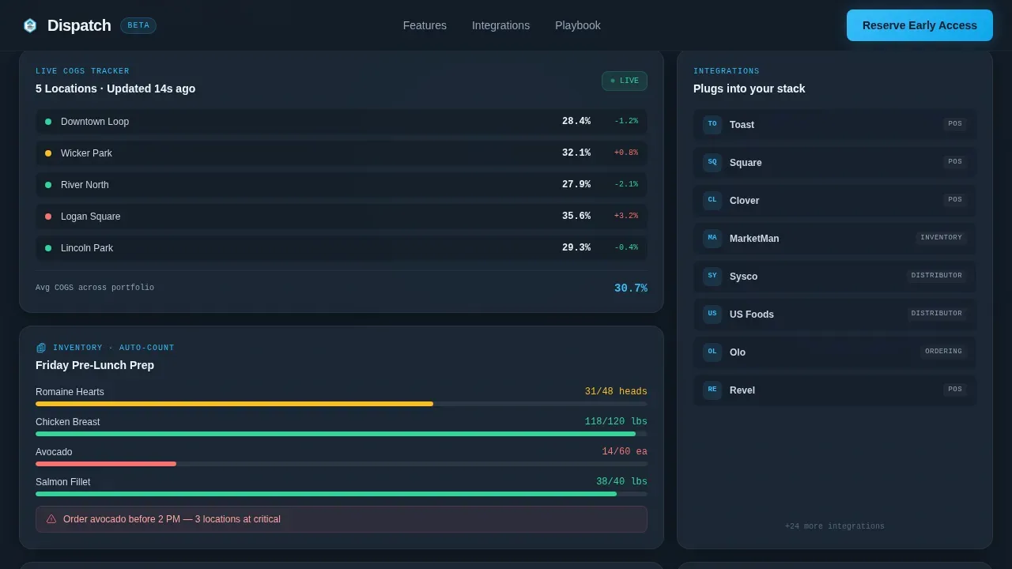The width and height of the screenshot is (1012, 569).
Task: Click the BETA badge
Action: click(138, 25)
